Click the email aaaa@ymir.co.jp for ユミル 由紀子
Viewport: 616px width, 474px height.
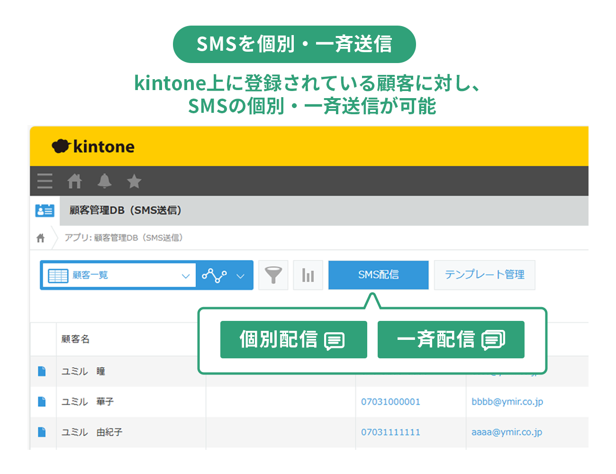tap(507, 432)
